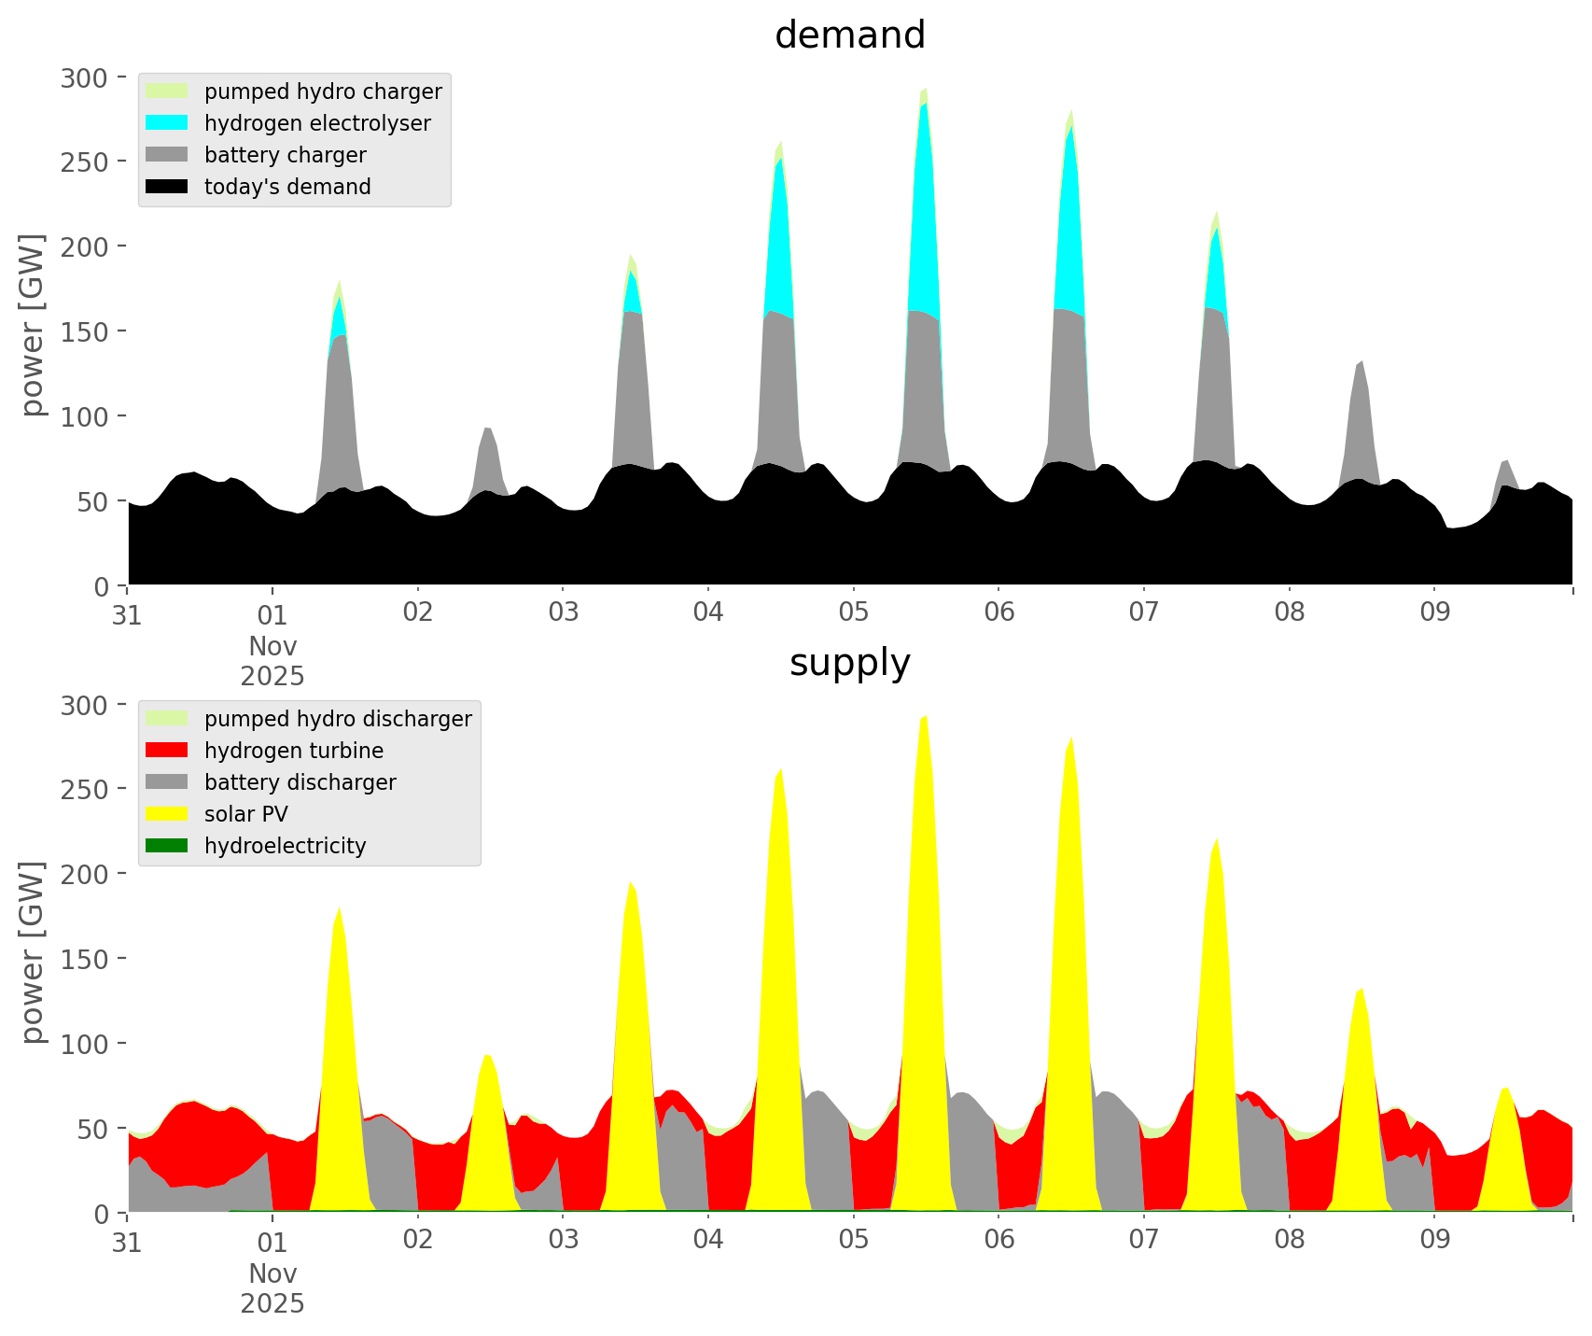Select the battery discharger legend label

point(300,782)
